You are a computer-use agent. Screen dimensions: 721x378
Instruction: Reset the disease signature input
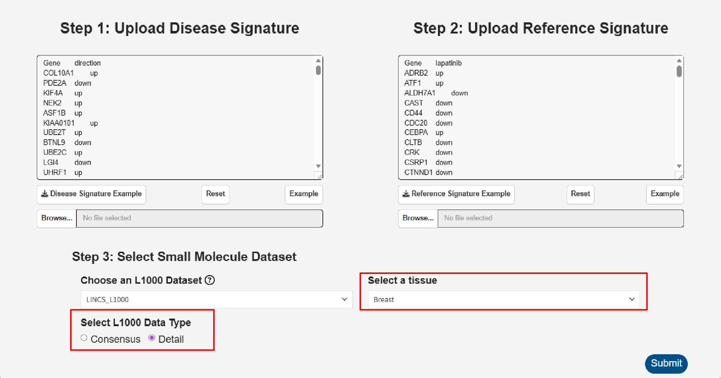pyautogui.click(x=215, y=194)
